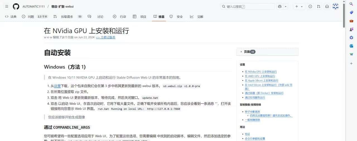Click the plus create-new icon
Image resolution: width=357 pixels, height=141 pixels.
pos(296,6)
